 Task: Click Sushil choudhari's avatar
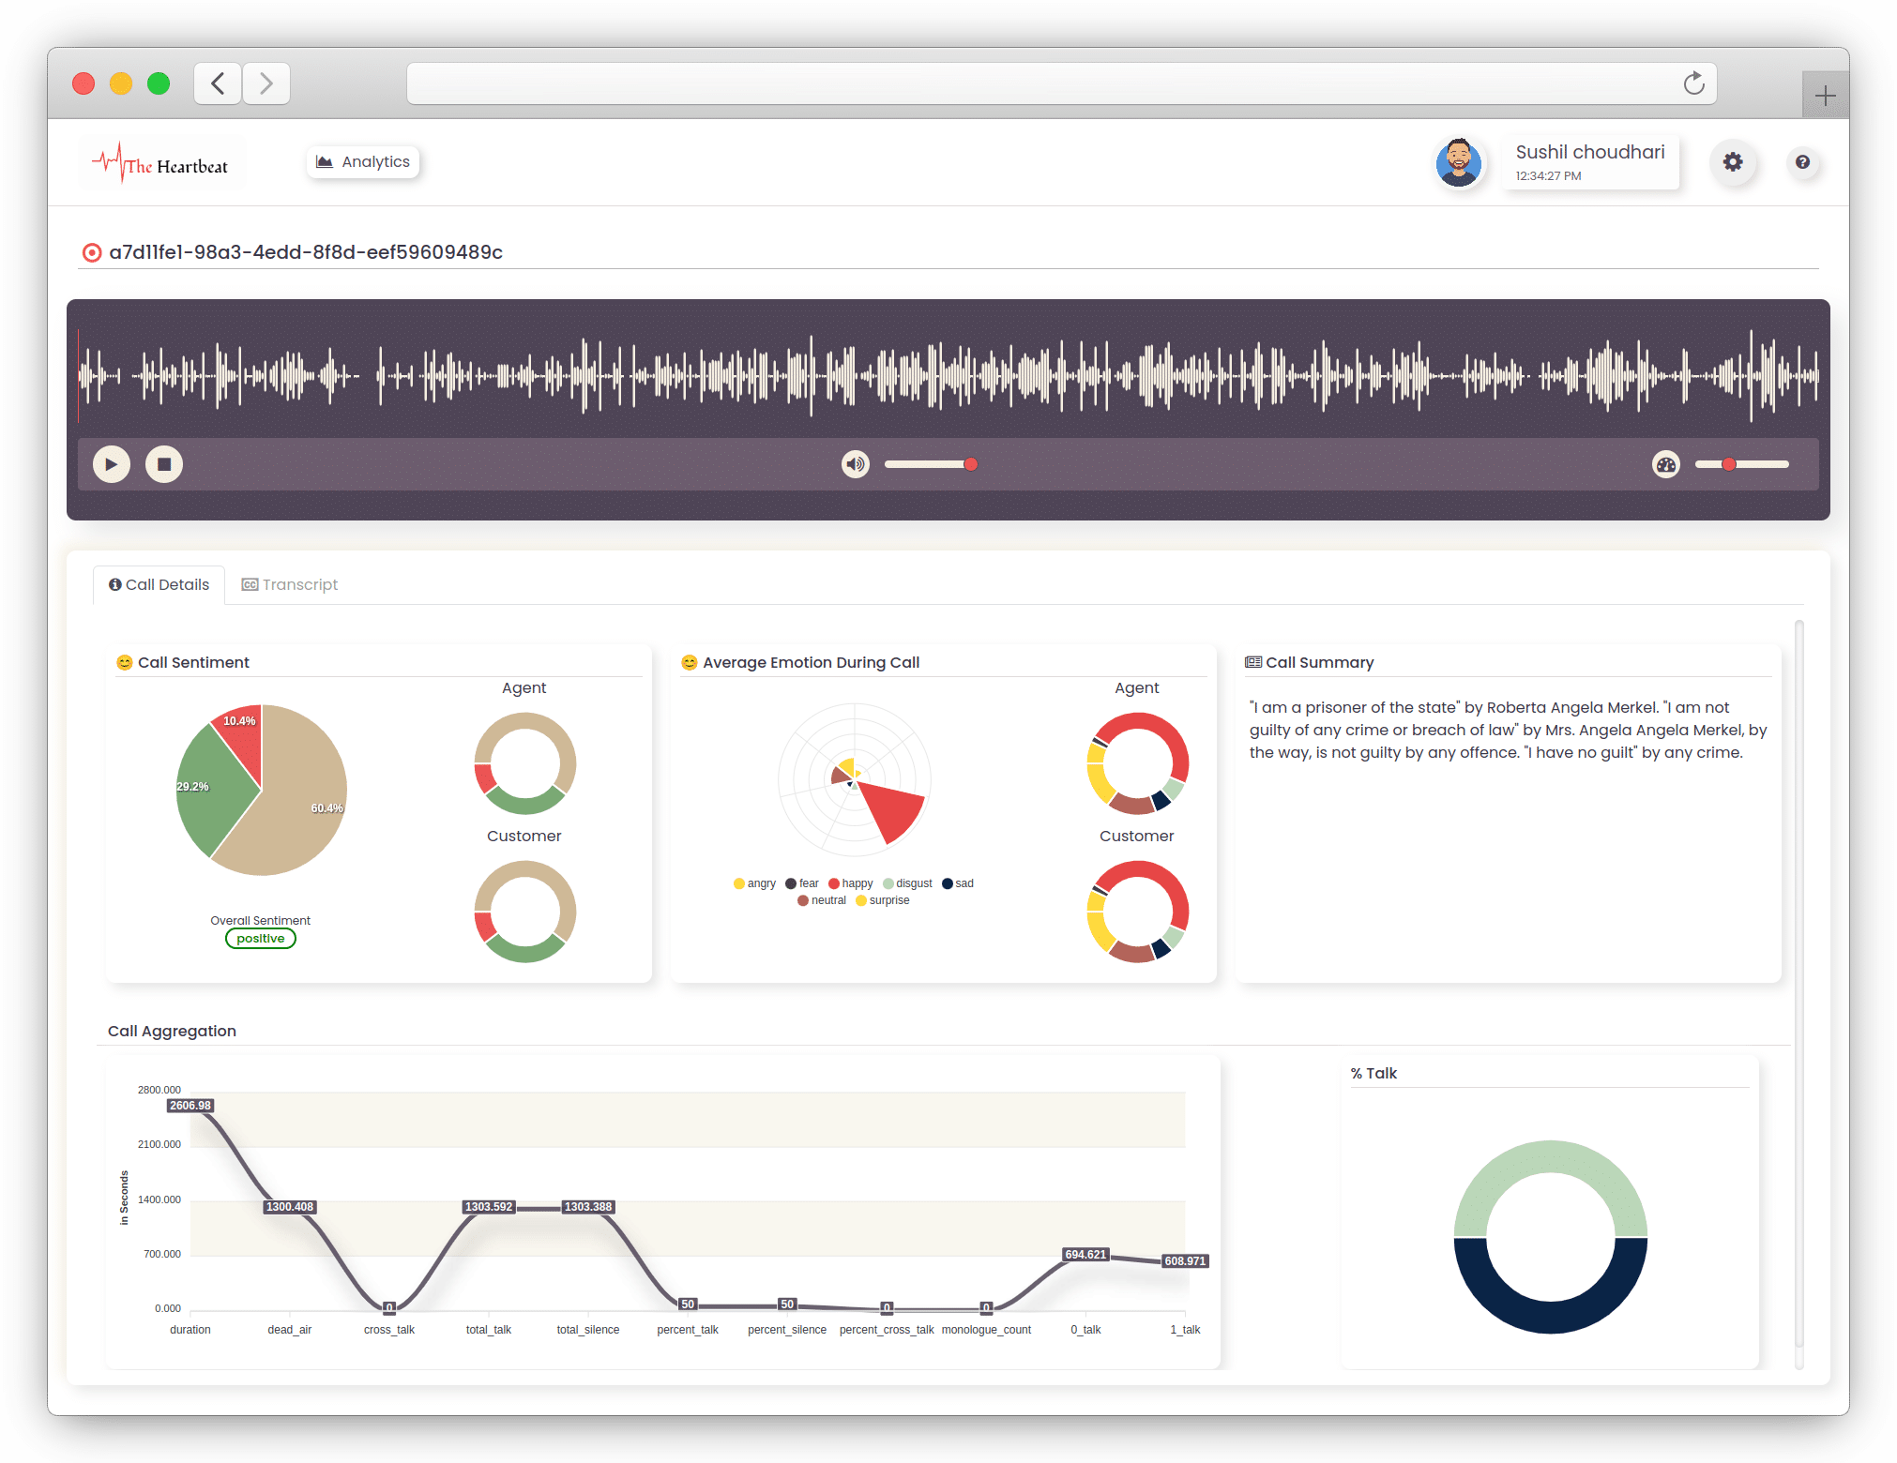pyautogui.click(x=1459, y=162)
